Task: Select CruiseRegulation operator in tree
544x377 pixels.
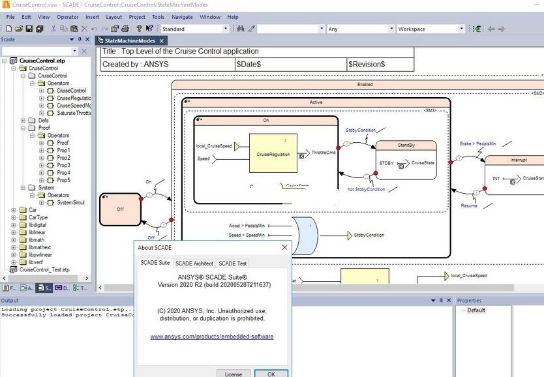Action: (x=74, y=98)
